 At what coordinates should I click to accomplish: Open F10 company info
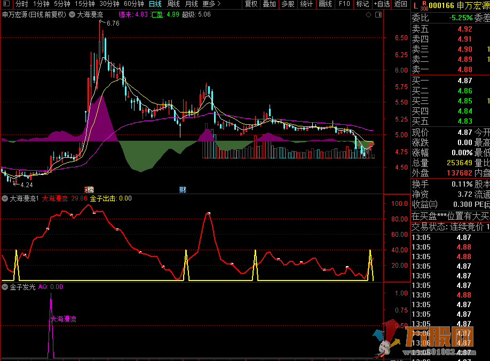click(x=344, y=4)
